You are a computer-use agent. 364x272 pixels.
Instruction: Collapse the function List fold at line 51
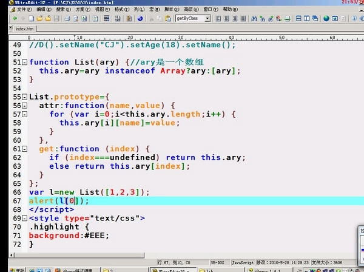(24, 63)
